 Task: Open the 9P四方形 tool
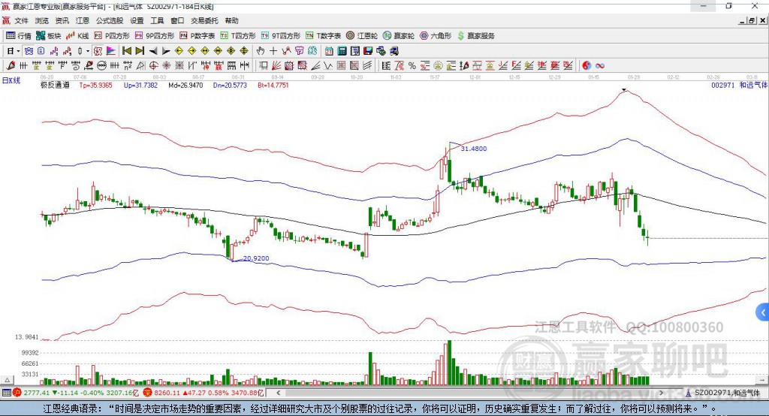coord(155,36)
